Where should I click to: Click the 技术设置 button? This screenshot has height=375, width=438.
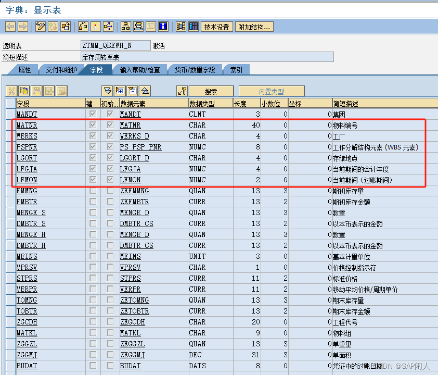(217, 27)
